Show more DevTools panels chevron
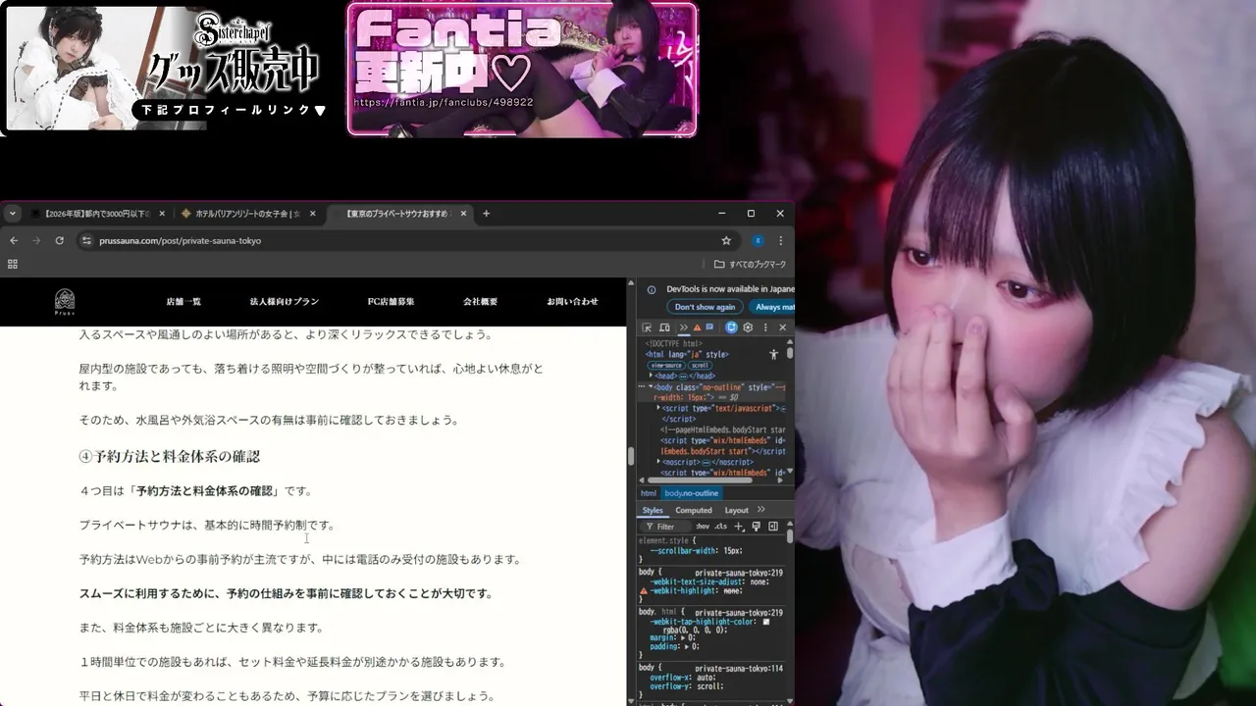Screen dimensions: 1256x706 (x=684, y=328)
